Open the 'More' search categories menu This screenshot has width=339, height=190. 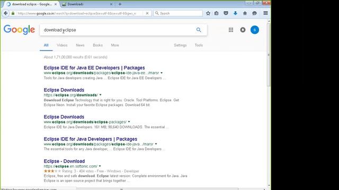pos(115,45)
